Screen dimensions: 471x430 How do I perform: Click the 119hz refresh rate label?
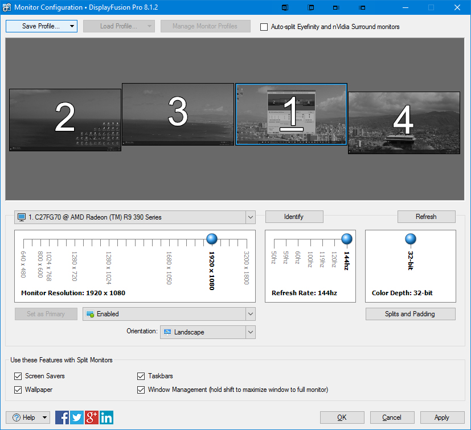(322, 259)
